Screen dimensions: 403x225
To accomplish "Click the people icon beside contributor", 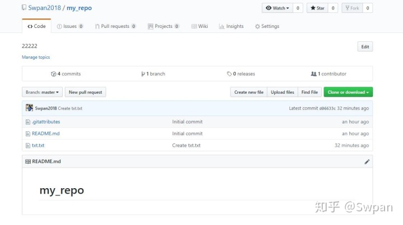I will 313,74.
